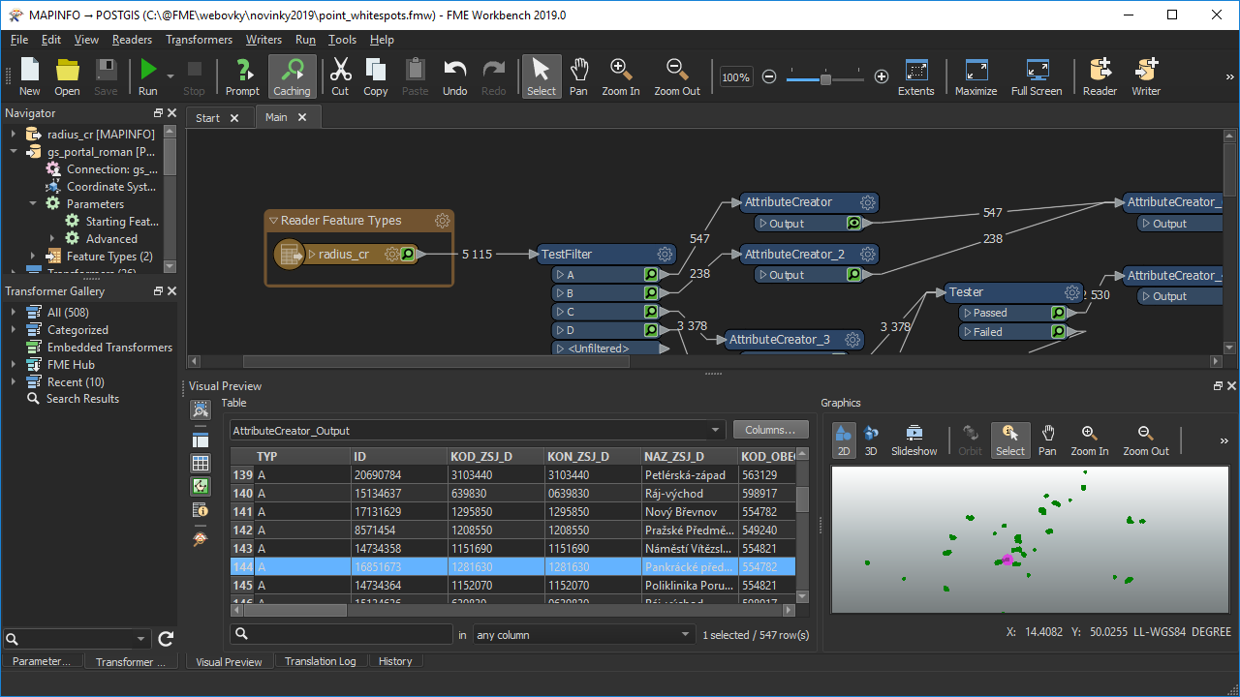The width and height of the screenshot is (1240, 697).
Task: Inspect cache on Tester Passed port
Action: pos(1058,313)
